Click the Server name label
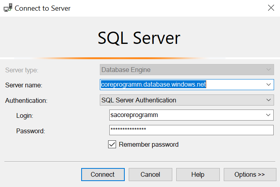Image resolution: width=280 pixels, height=187 pixels. coord(24,85)
